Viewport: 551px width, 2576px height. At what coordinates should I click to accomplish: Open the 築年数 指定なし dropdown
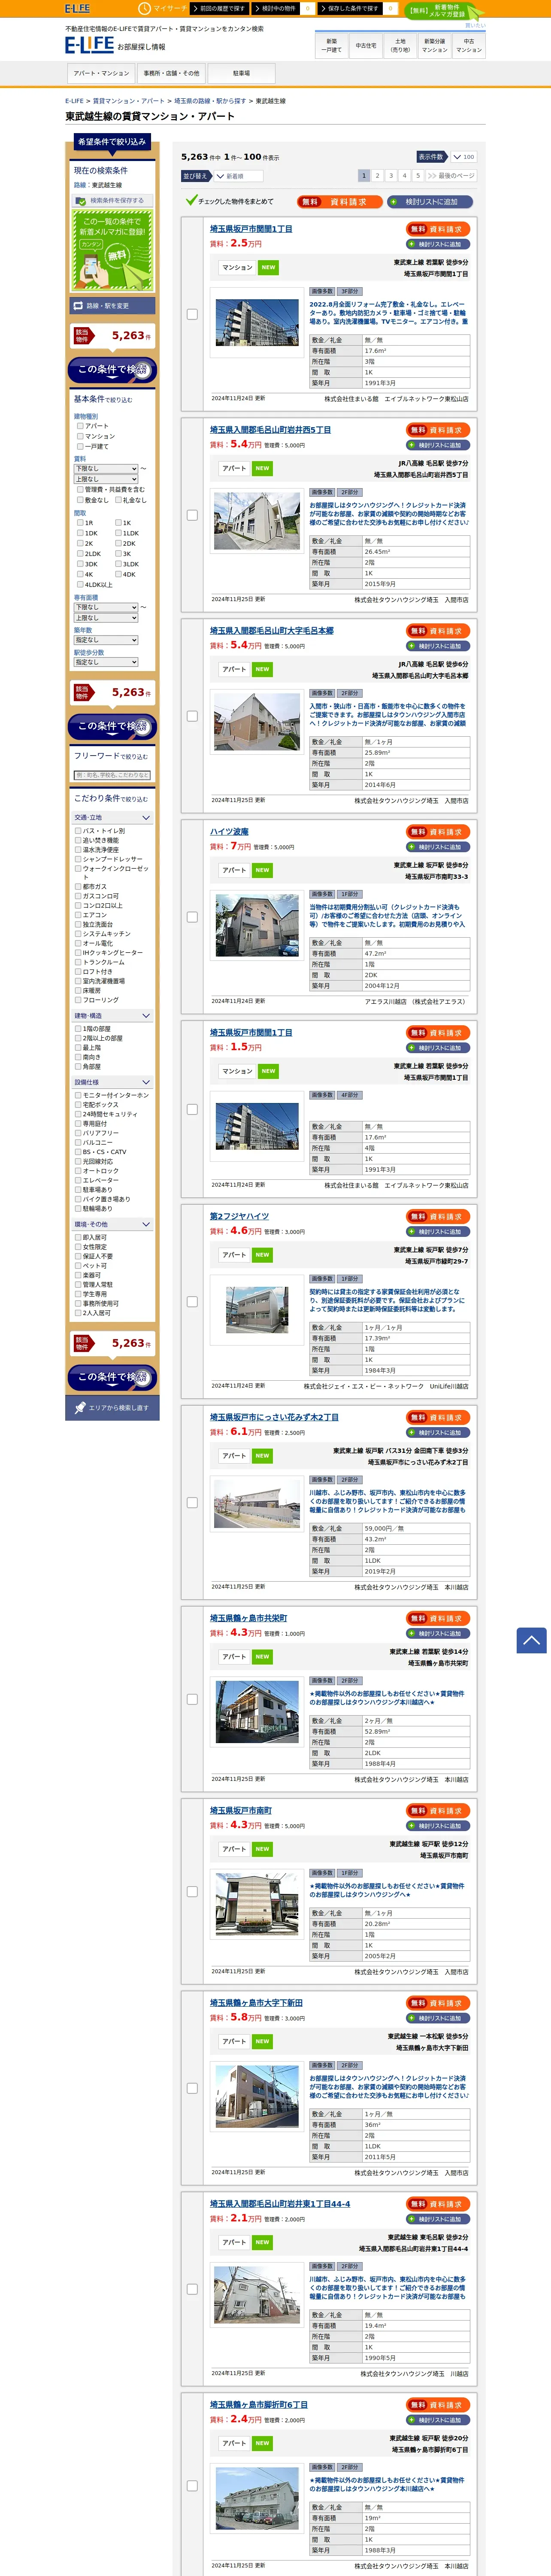click(106, 640)
